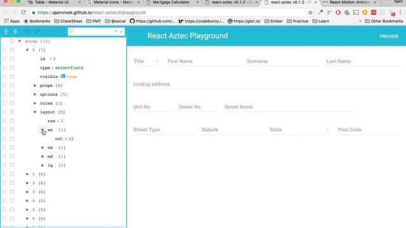Click the undo arrow in editor toolbar
Image resolution: width=406 pixels, height=228 pixels.
[x=27, y=32]
